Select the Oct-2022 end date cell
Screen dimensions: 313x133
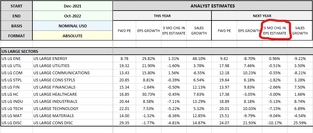[x=73, y=16]
